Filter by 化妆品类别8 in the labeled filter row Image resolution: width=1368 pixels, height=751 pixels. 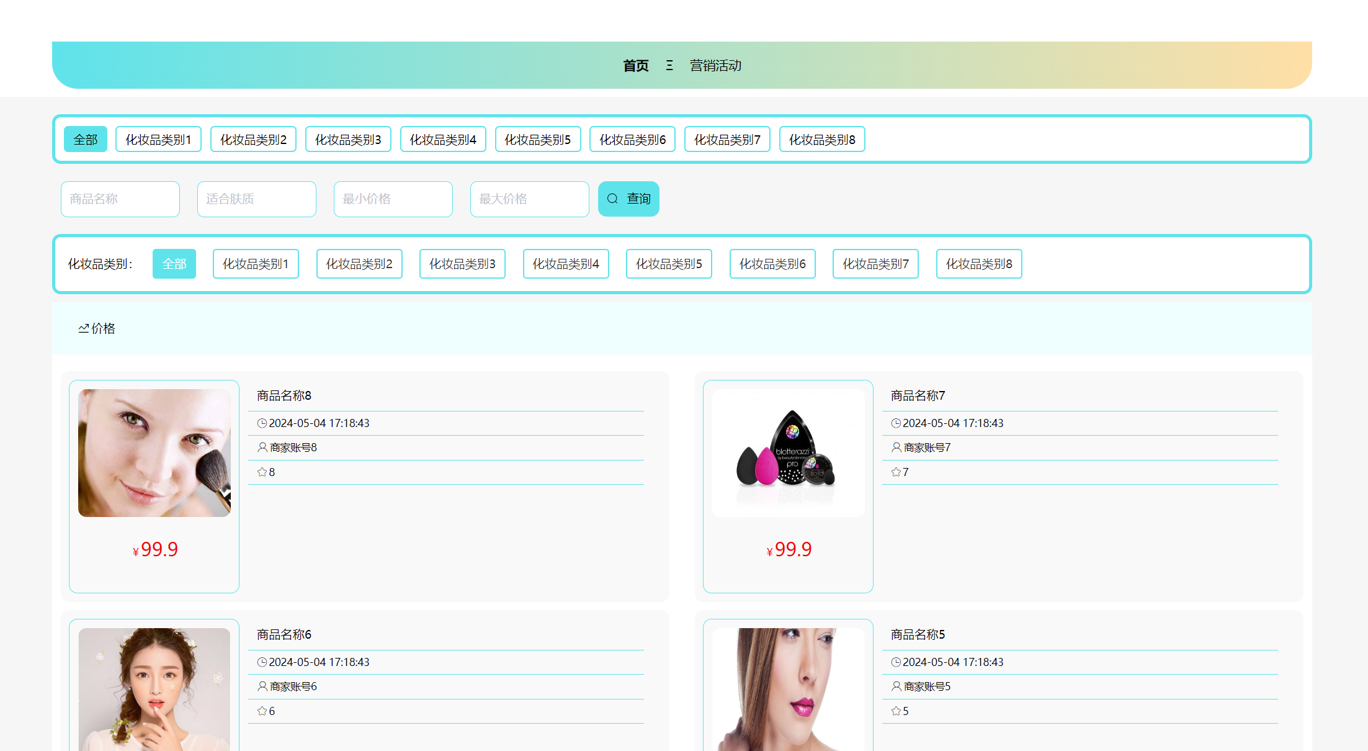[x=979, y=264]
